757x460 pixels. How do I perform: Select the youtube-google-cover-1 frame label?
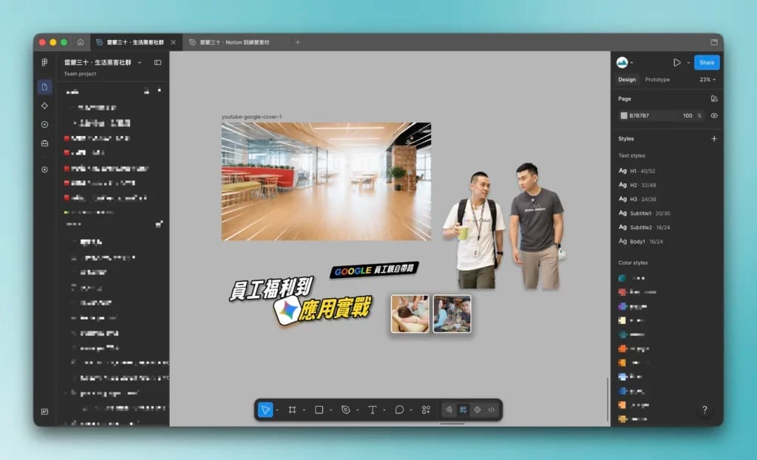[251, 117]
